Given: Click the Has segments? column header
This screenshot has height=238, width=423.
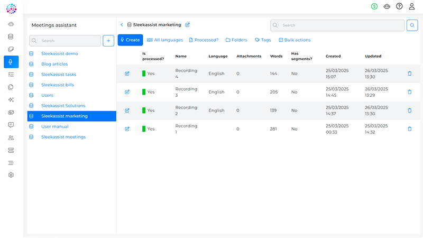Looking at the screenshot, I should [301, 56].
